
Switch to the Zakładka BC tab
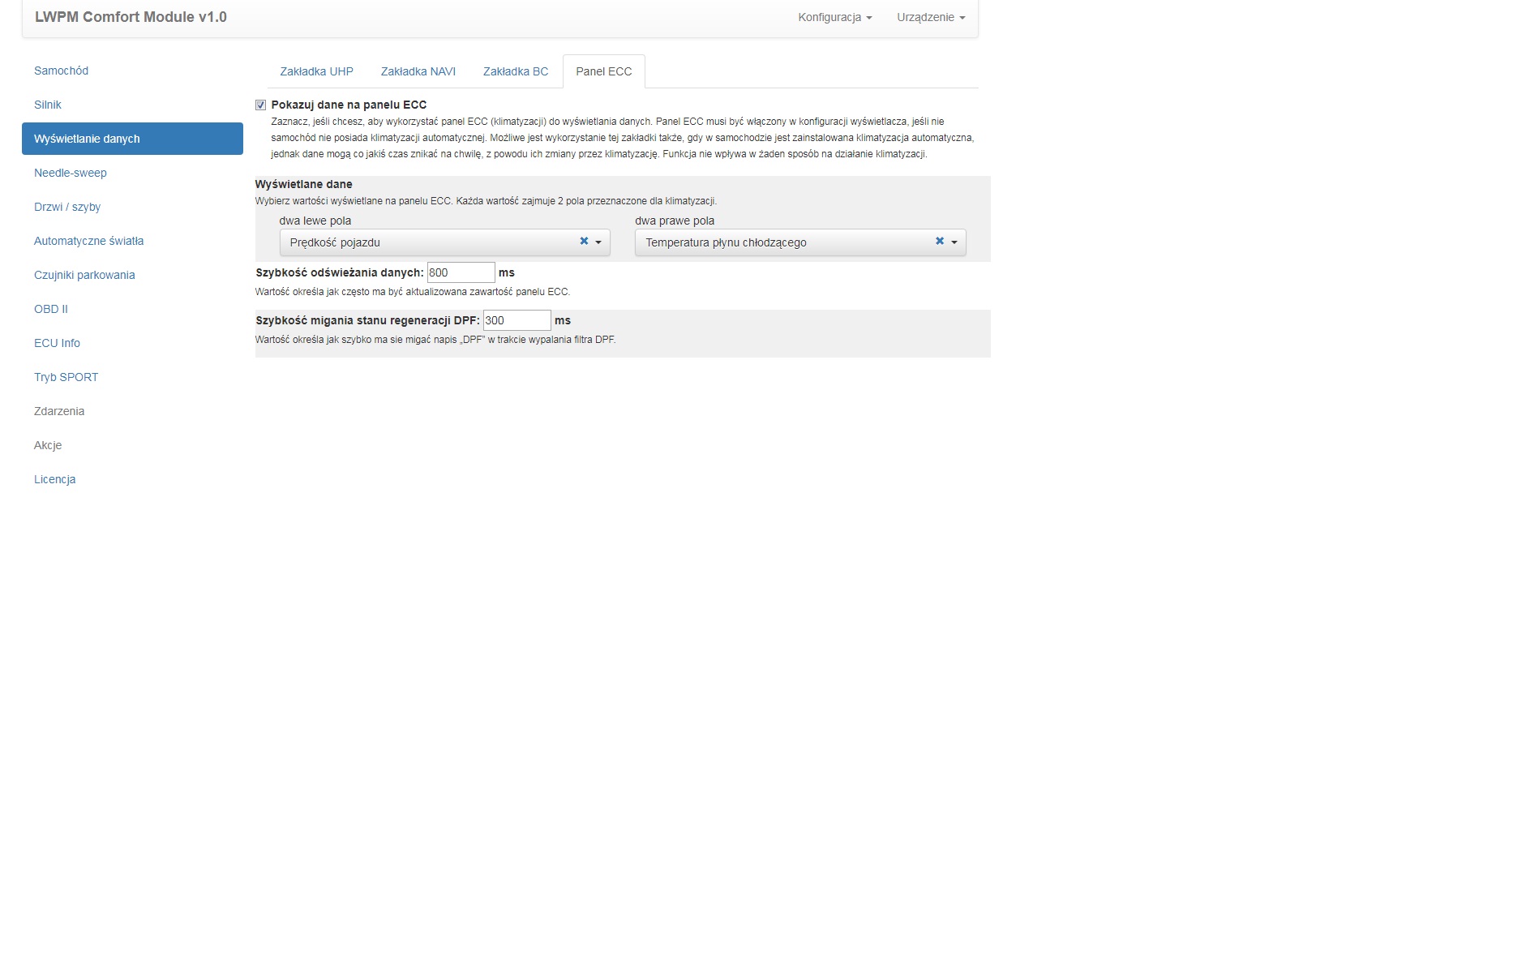(x=515, y=71)
